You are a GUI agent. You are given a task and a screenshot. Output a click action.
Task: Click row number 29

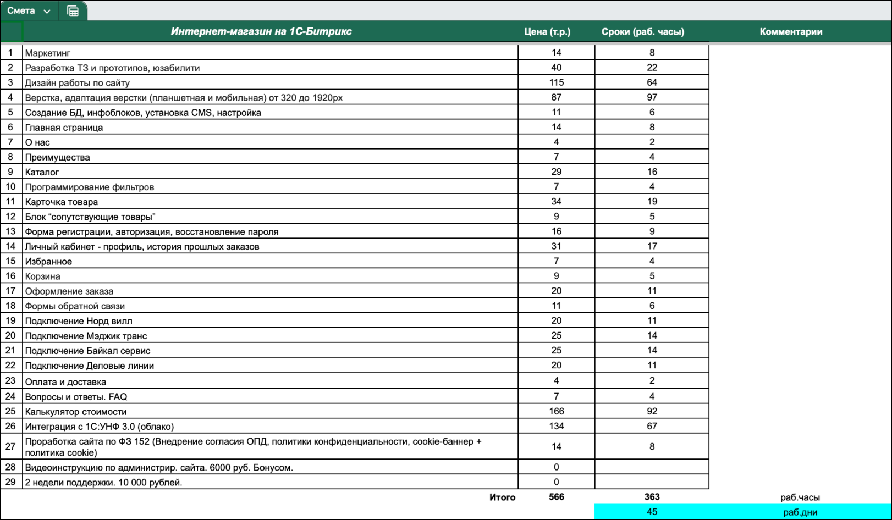(10, 482)
